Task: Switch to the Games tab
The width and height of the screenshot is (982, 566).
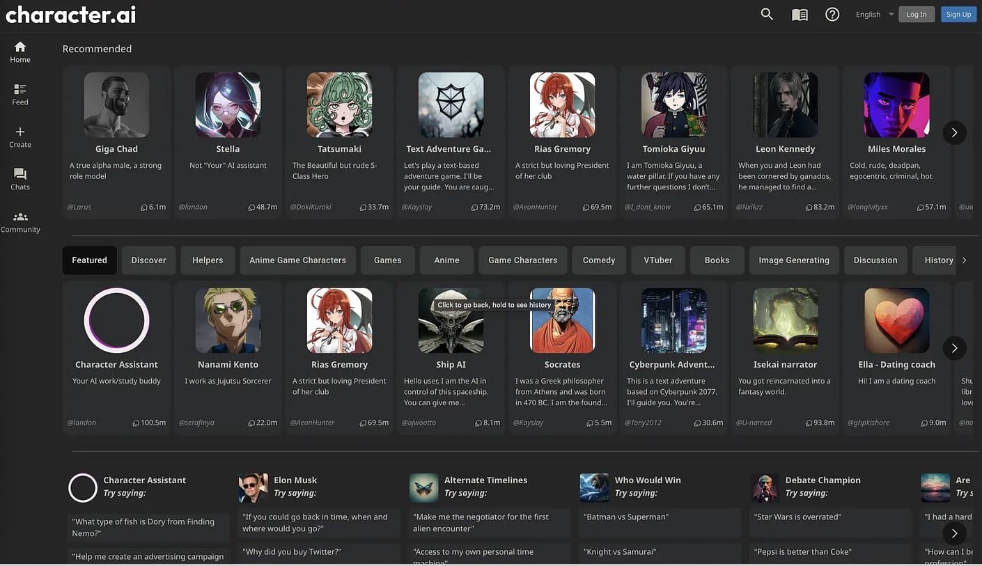Action: coord(387,260)
